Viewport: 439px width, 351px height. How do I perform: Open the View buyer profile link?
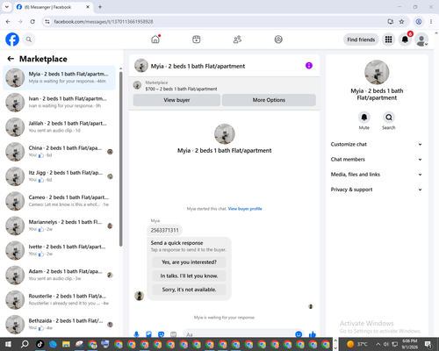245,209
